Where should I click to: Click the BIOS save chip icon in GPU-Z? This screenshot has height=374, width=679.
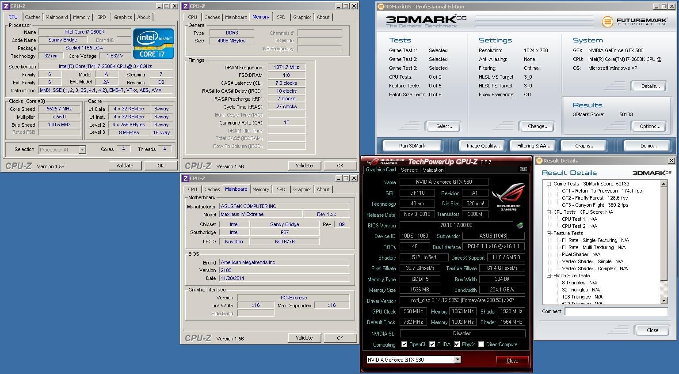[x=520, y=226]
